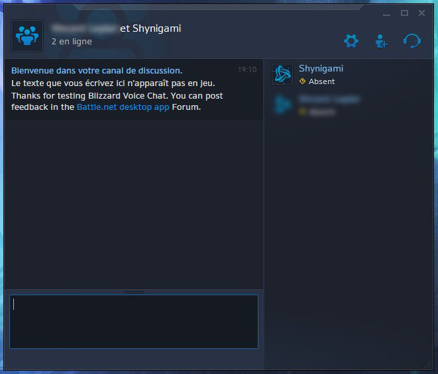Viewport: 438px width, 374px height.
Task: Join voice chat via headset icon
Action: click(x=412, y=41)
